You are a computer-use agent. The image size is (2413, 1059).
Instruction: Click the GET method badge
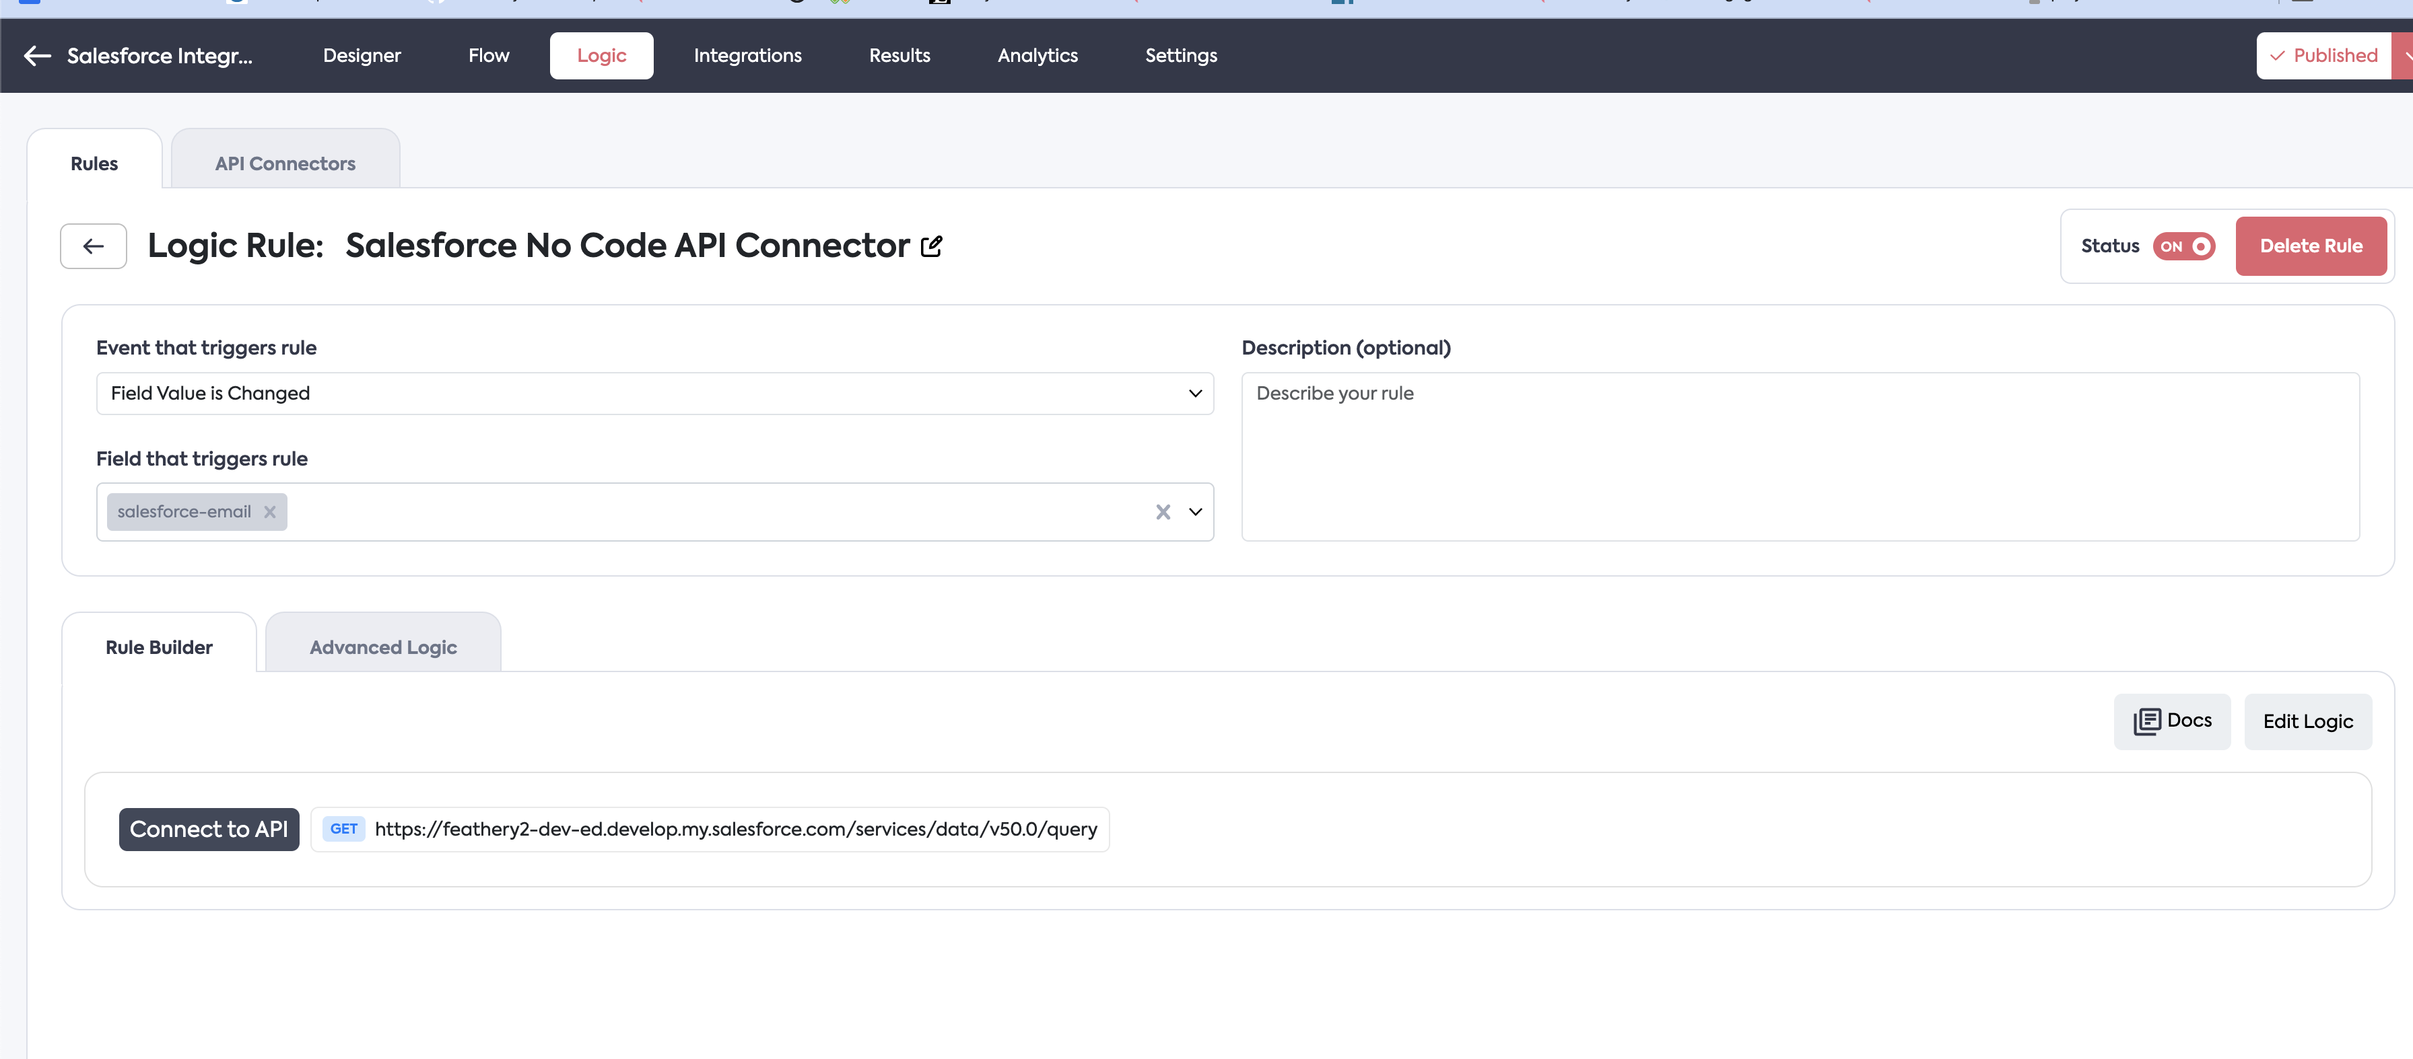click(343, 829)
